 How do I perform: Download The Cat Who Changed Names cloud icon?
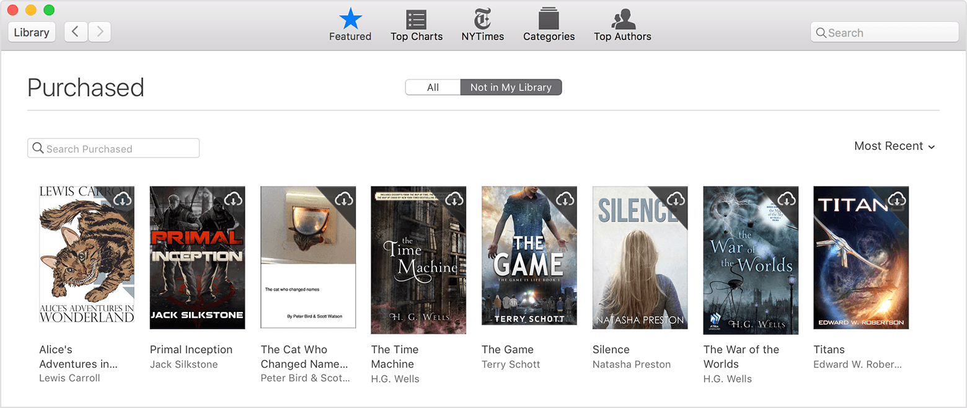(x=344, y=198)
